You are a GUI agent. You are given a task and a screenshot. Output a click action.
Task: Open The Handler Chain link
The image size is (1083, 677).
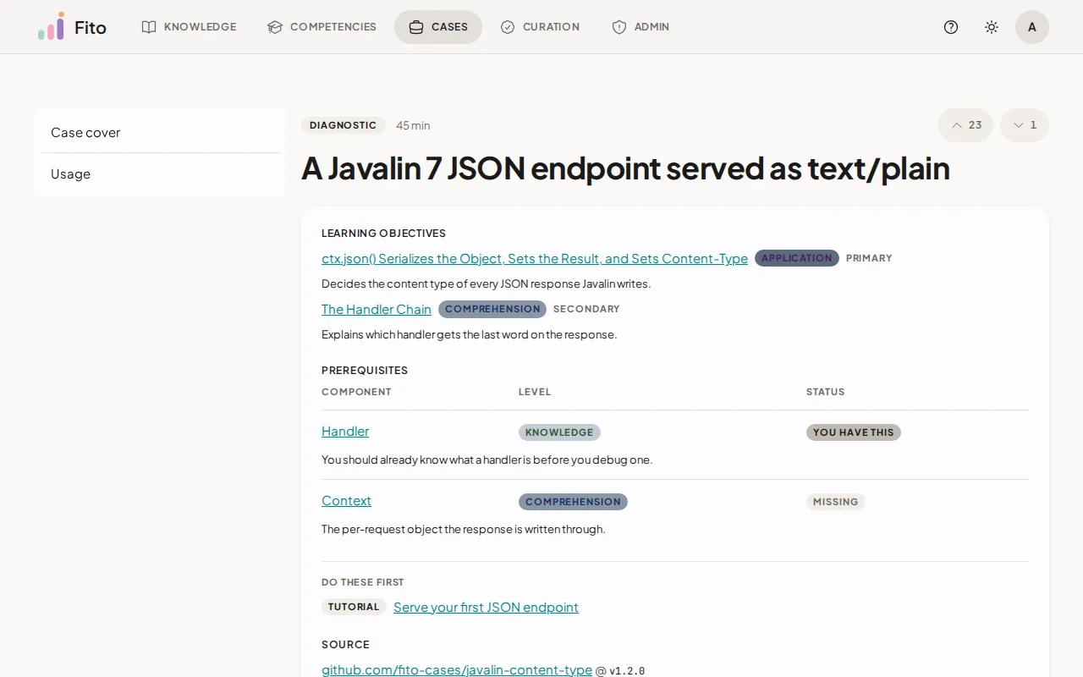click(377, 310)
